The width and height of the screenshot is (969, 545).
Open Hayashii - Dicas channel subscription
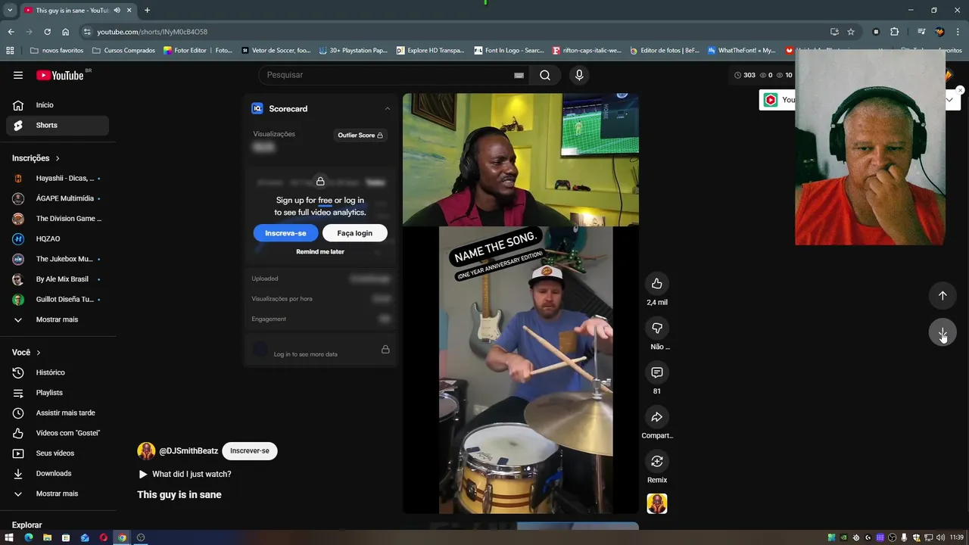(58, 179)
